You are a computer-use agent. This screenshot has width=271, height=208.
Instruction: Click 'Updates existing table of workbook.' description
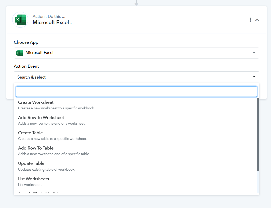pyautogui.click(x=47, y=170)
